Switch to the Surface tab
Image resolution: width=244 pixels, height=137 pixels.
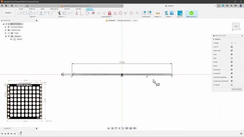pyautogui.click(x=32, y=9)
